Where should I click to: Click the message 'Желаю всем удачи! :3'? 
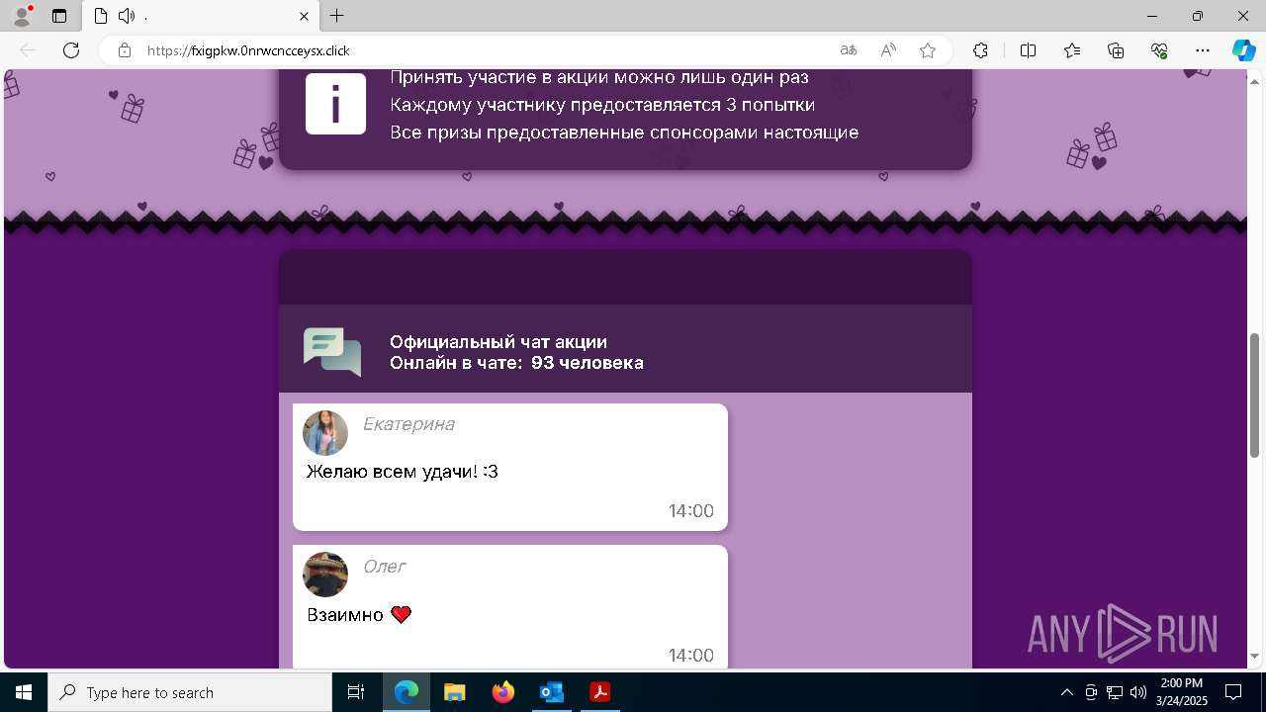(x=403, y=472)
